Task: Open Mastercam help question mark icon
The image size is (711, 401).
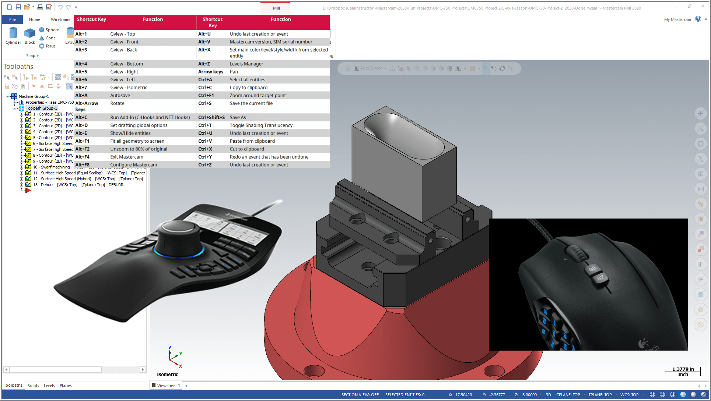Action: pos(698,19)
